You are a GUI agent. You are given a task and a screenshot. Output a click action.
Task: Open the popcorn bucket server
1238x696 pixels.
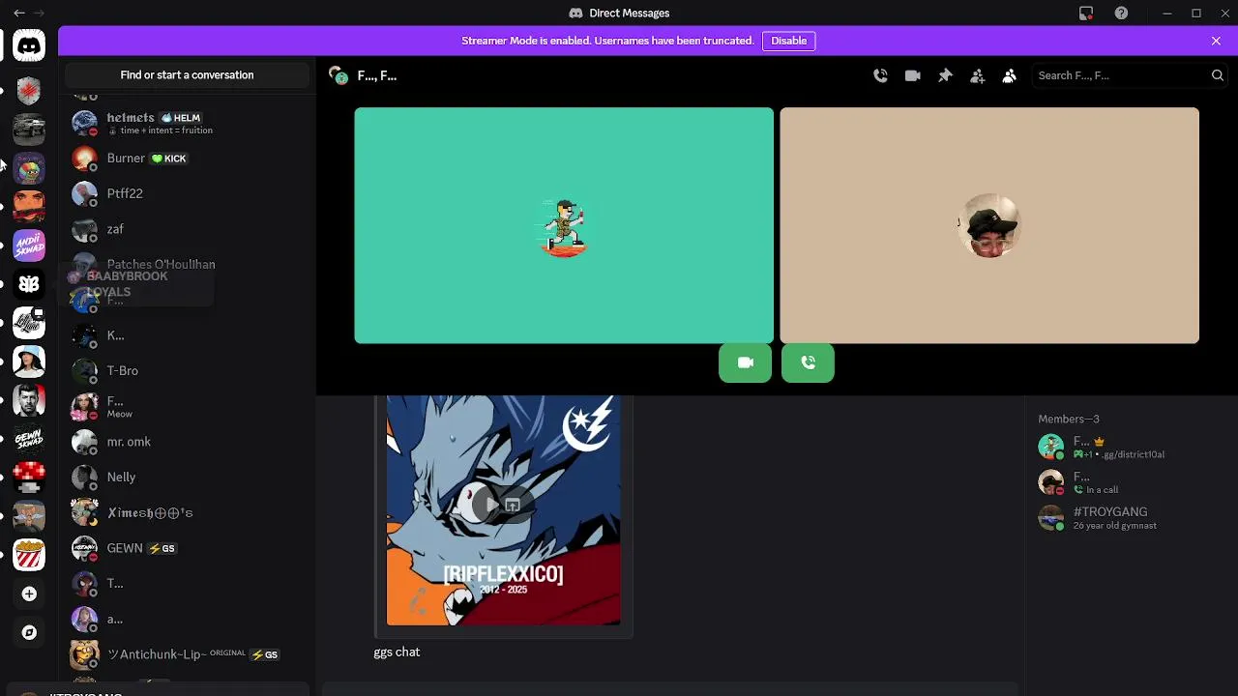(x=29, y=555)
